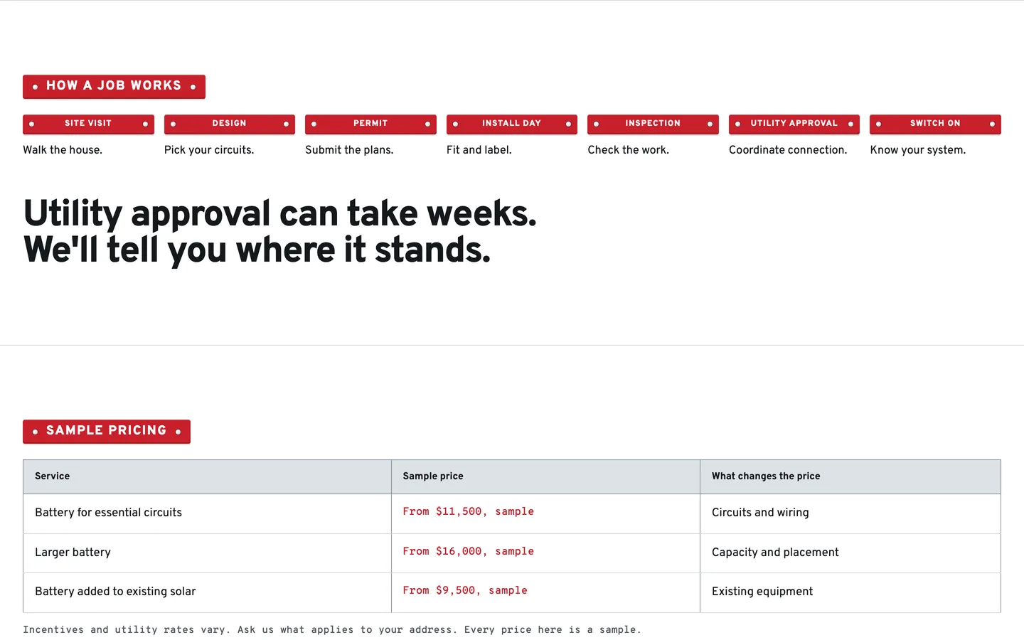Click the 'From $16,000, sample' price
Viewport: 1024px width, 640px height.
click(468, 552)
